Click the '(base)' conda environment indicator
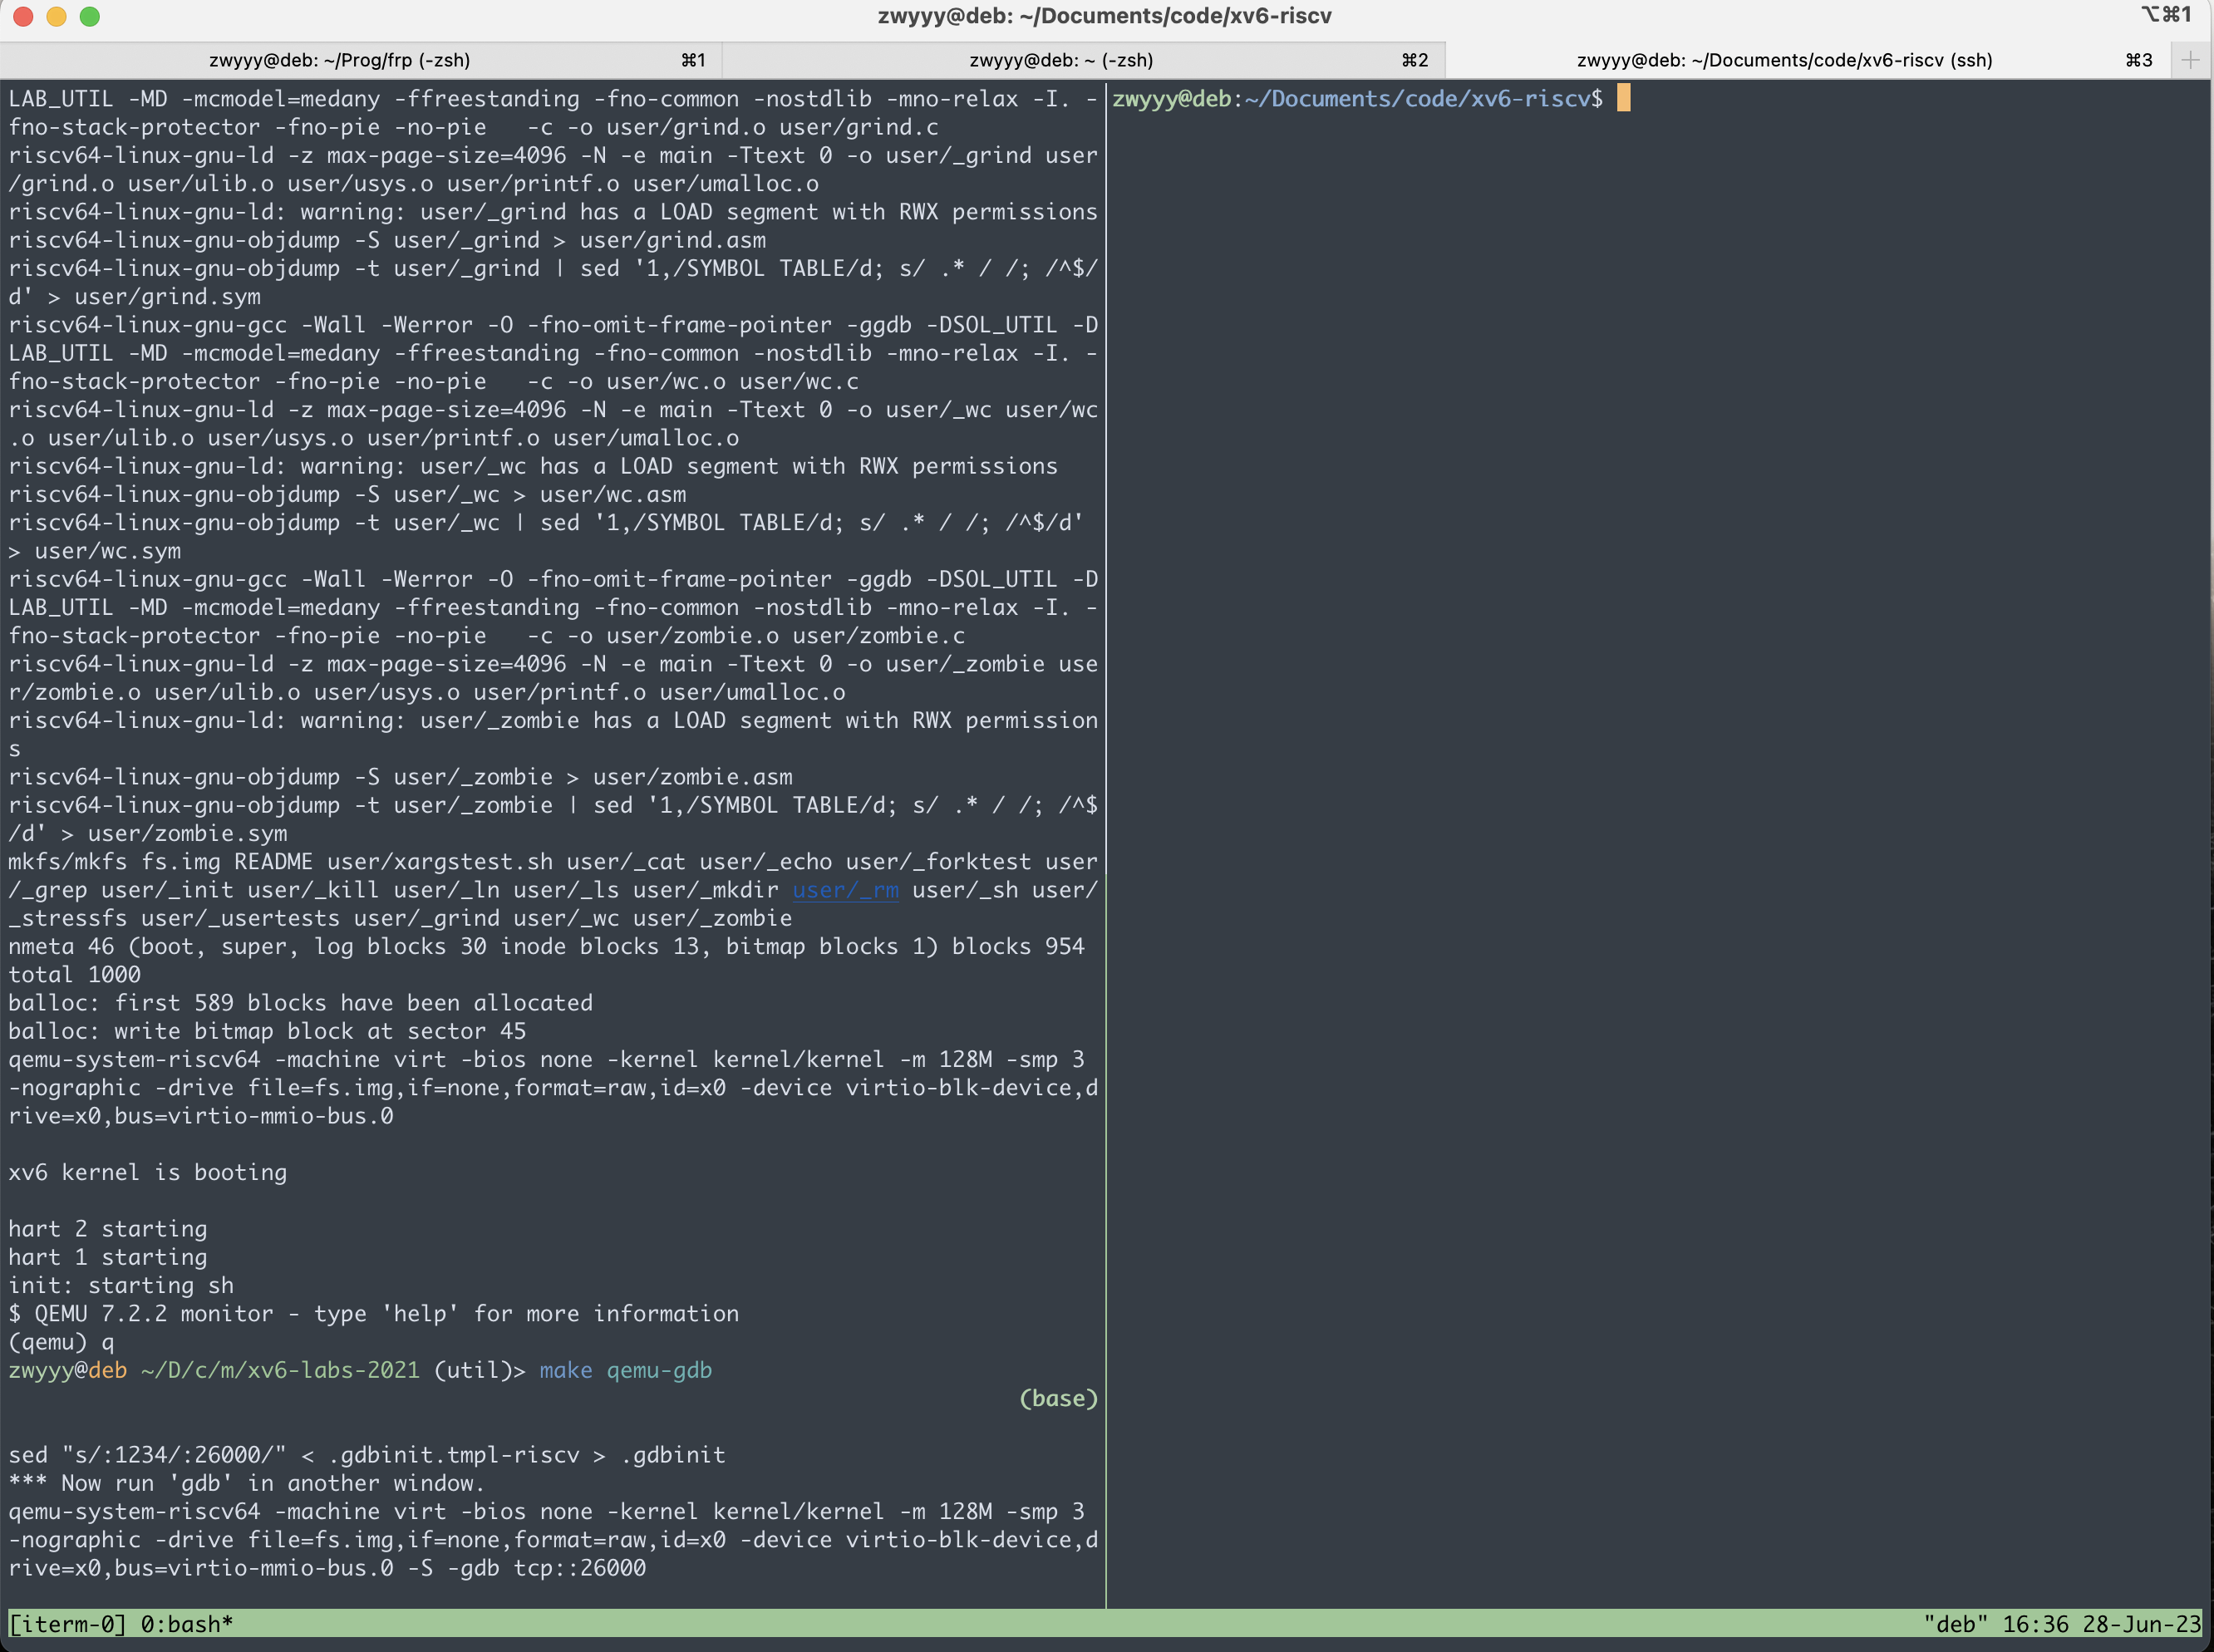 tap(1058, 1398)
